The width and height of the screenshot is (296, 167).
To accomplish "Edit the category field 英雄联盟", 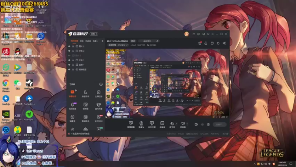I will (x=118, y=45).
